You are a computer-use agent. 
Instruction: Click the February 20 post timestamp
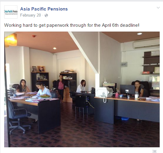30,15
